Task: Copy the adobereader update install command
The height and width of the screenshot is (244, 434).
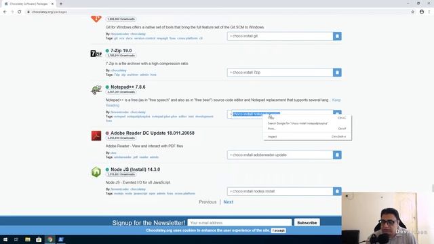Action: pyautogui.click(x=337, y=155)
